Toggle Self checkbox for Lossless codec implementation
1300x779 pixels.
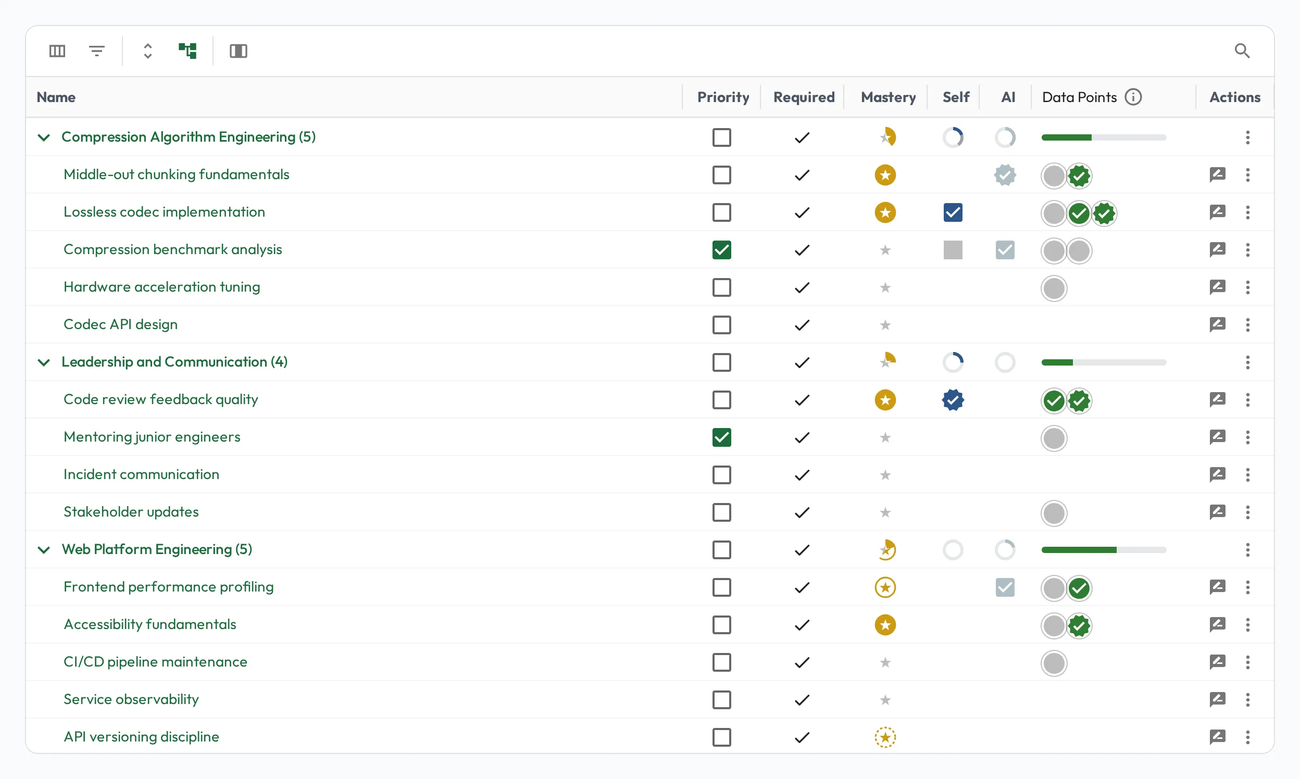point(953,212)
